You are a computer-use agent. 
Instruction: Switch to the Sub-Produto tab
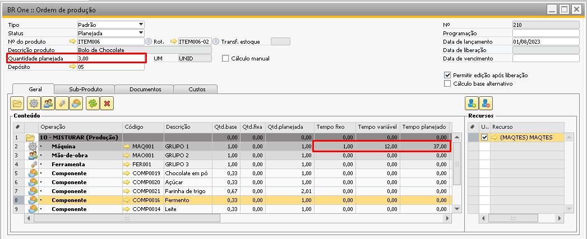(84, 89)
